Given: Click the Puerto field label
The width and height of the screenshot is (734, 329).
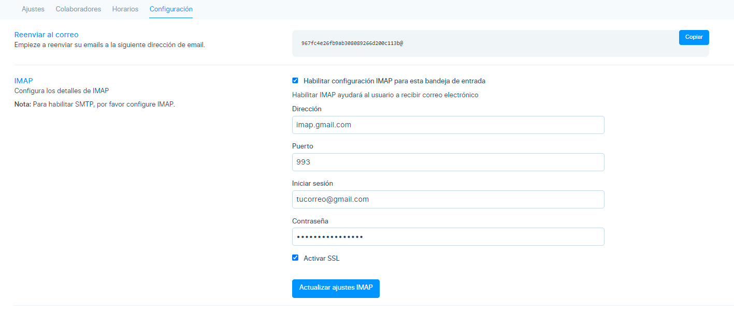Looking at the screenshot, I should (303, 146).
